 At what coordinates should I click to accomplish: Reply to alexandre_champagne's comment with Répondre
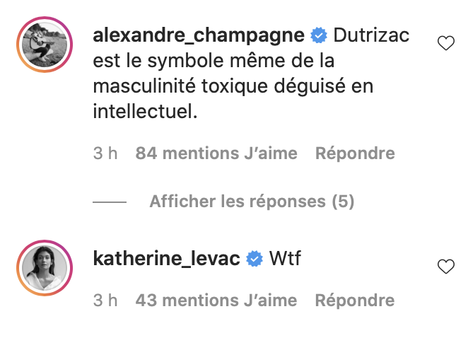tap(355, 153)
